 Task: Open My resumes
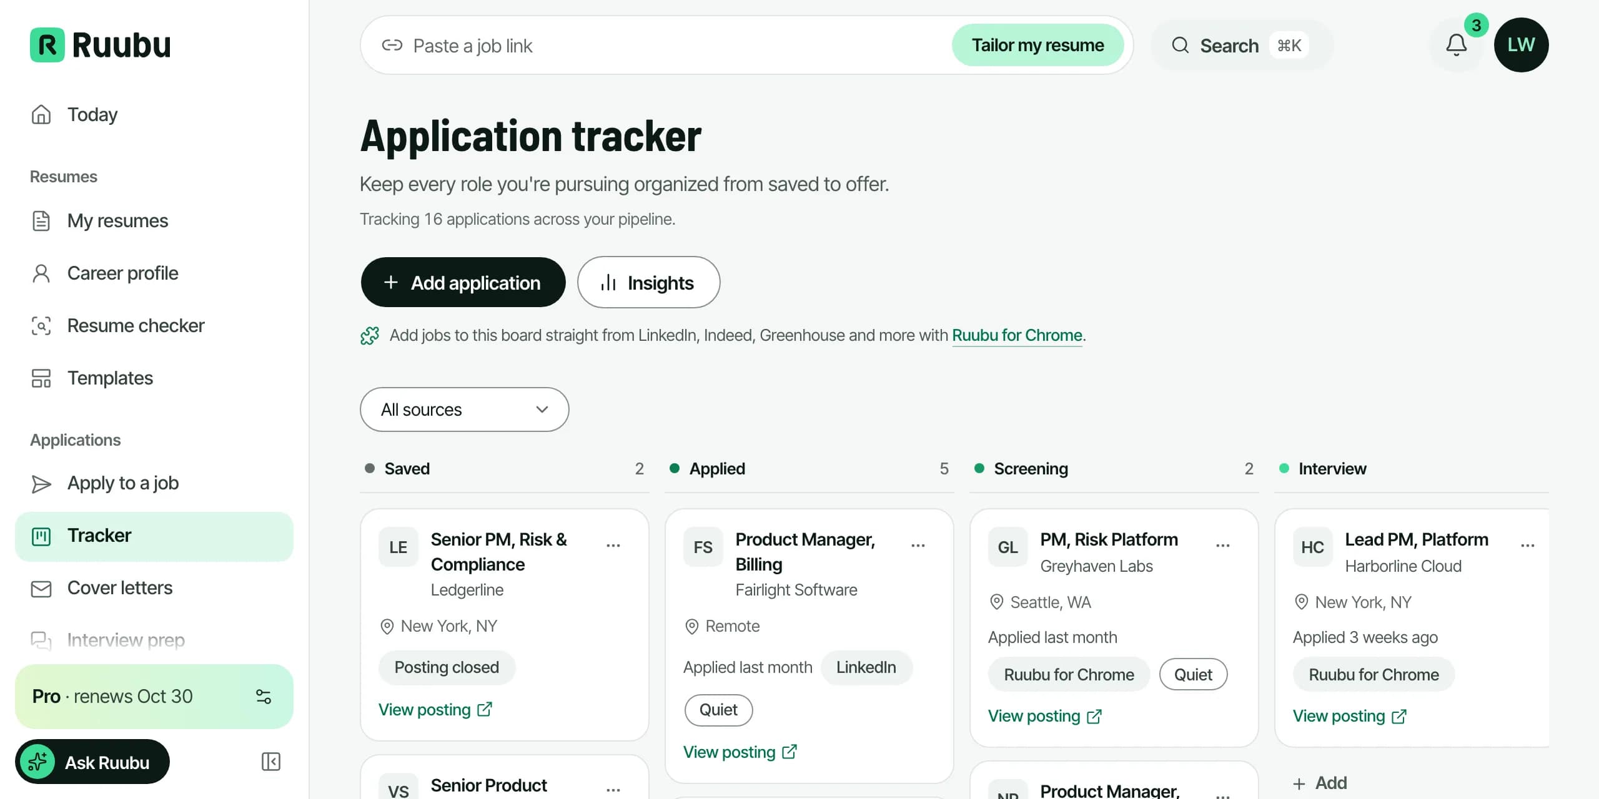pos(154,221)
